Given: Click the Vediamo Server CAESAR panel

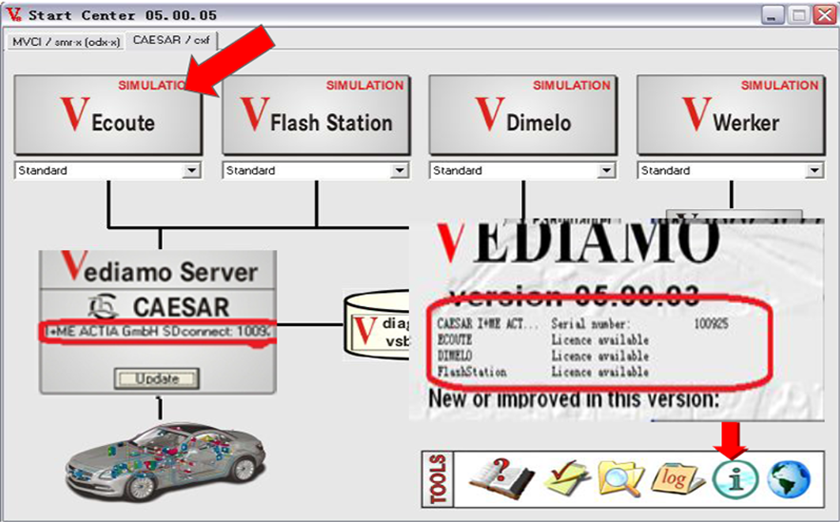Looking at the screenshot, I should (x=158, y=322).
